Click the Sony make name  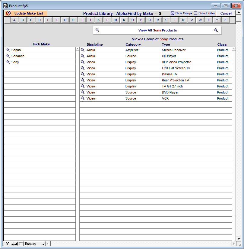point(15,62)
